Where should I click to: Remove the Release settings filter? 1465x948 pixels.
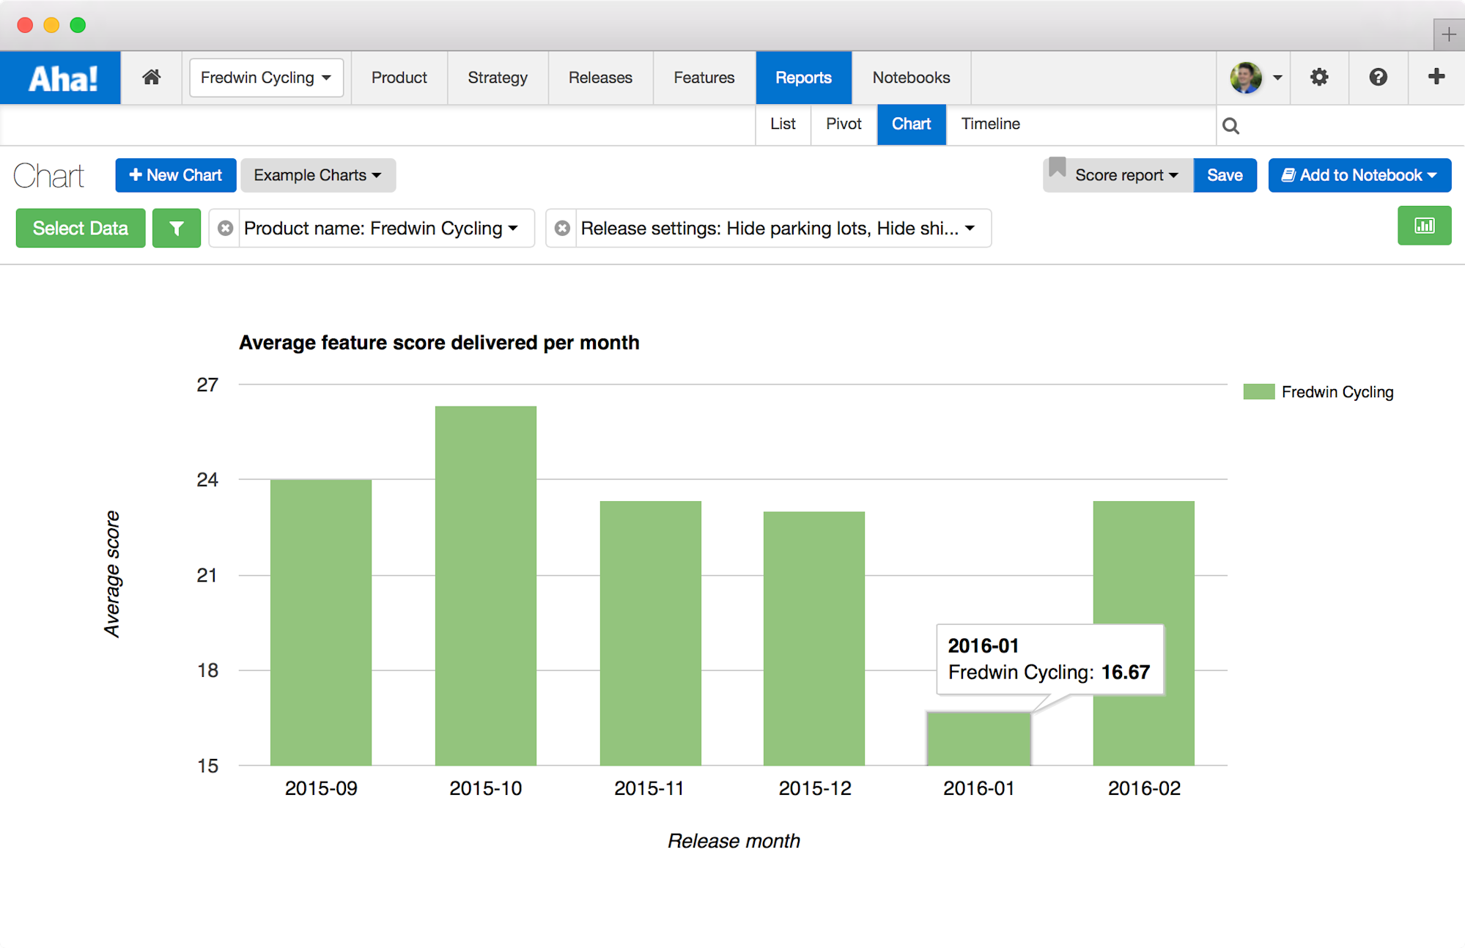click(561, 228)
